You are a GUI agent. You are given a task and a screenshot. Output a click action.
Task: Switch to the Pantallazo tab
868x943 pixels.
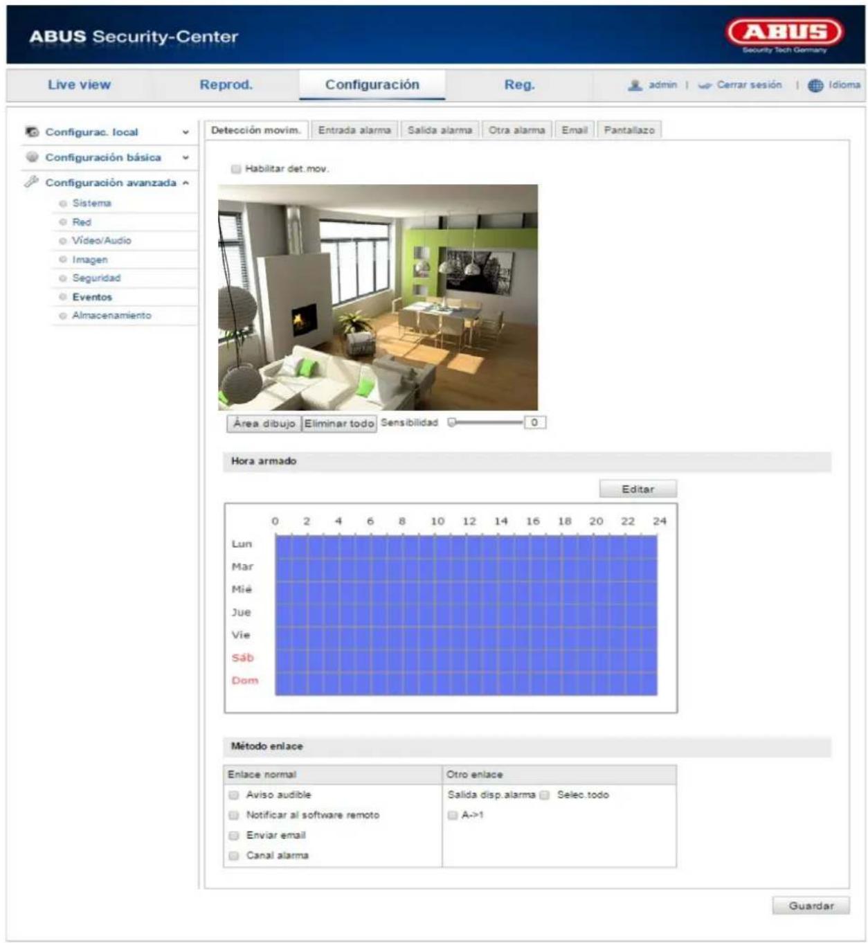click(x=629, y=130)
